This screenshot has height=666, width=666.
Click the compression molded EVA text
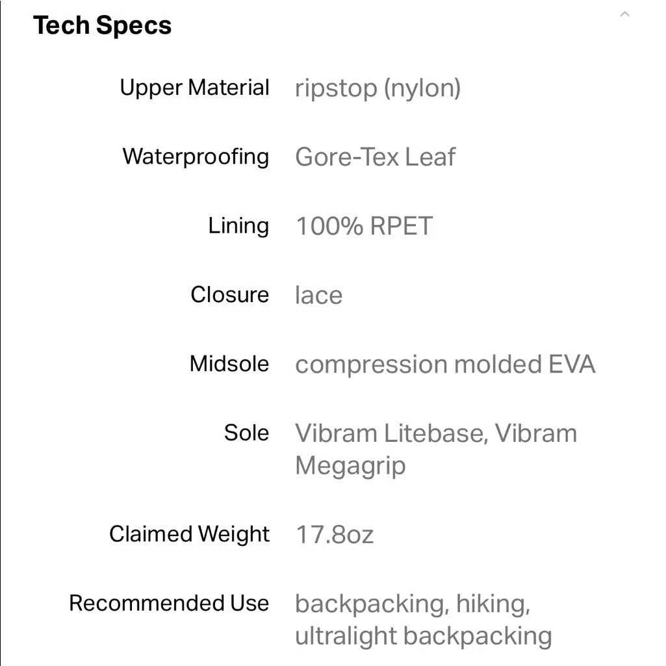click(x=445, y=365)
